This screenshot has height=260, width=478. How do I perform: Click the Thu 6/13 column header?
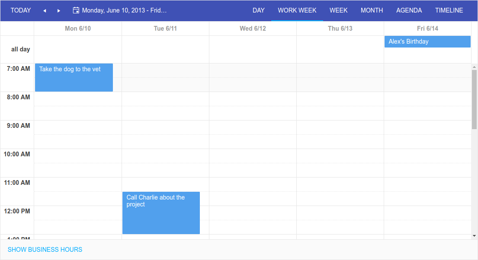(x=340, y=29)
